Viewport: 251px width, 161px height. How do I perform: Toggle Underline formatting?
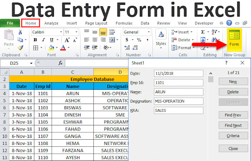pos(52,40)
